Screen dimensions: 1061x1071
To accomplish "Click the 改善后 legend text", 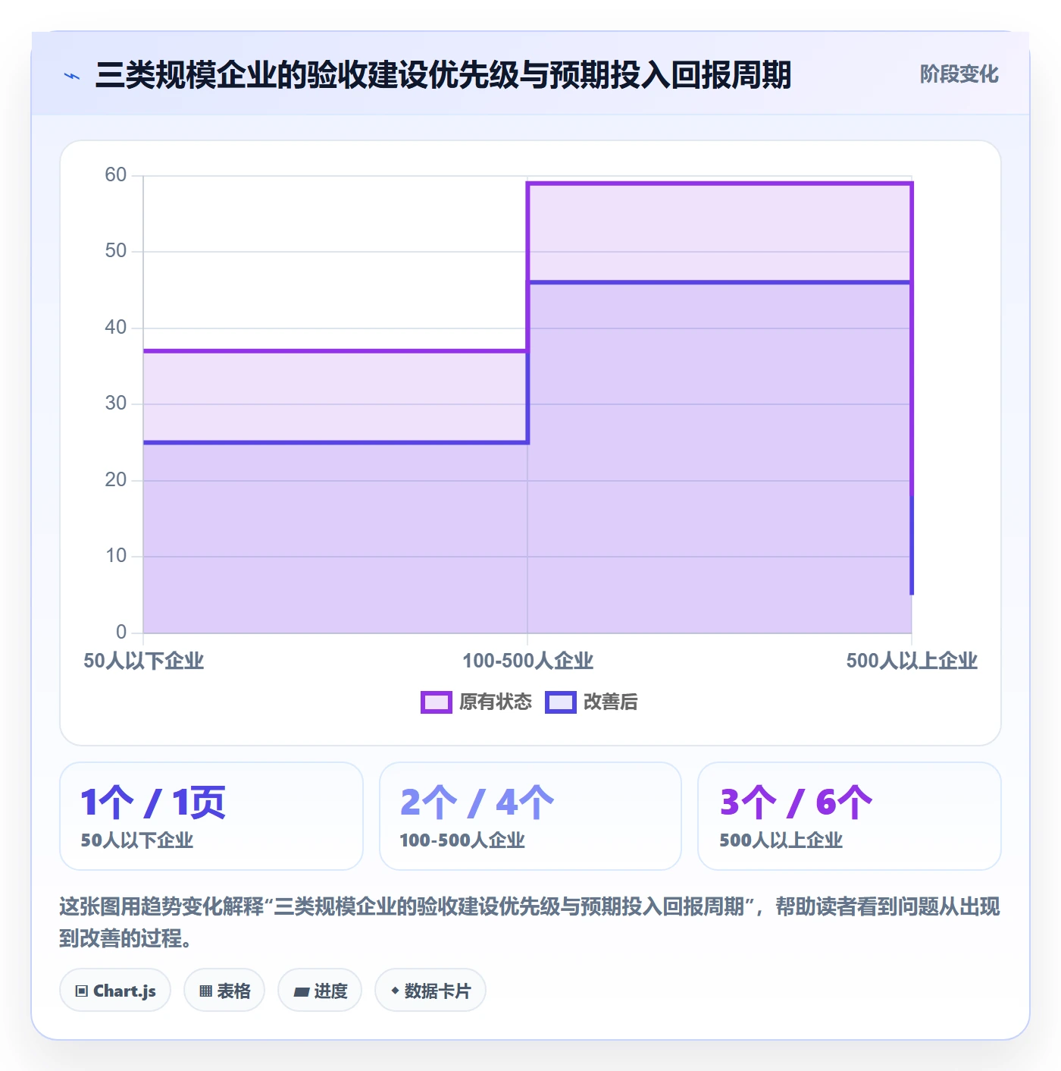I will [610, 702].
